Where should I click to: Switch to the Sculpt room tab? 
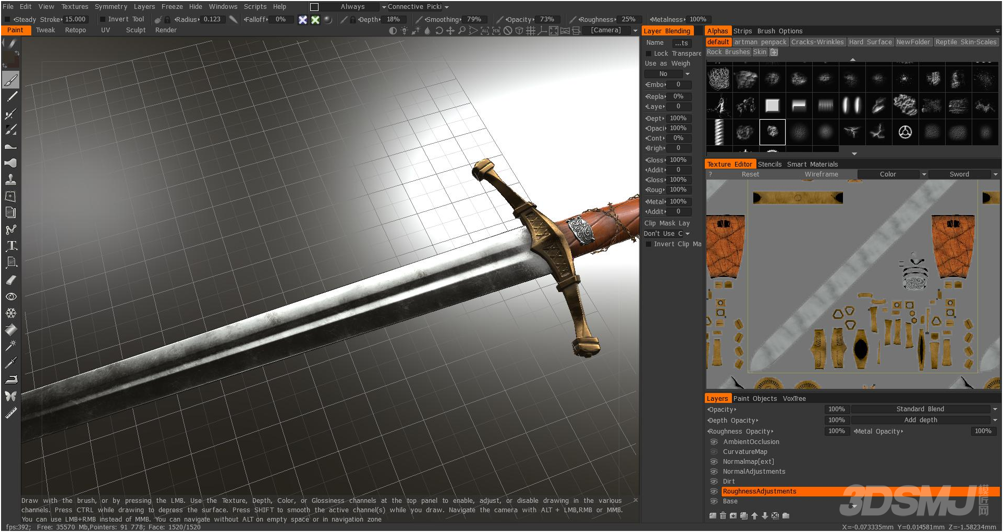click(x=136, y=30)
